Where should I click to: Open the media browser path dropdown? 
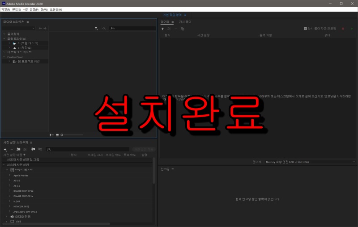click(18, 28)
